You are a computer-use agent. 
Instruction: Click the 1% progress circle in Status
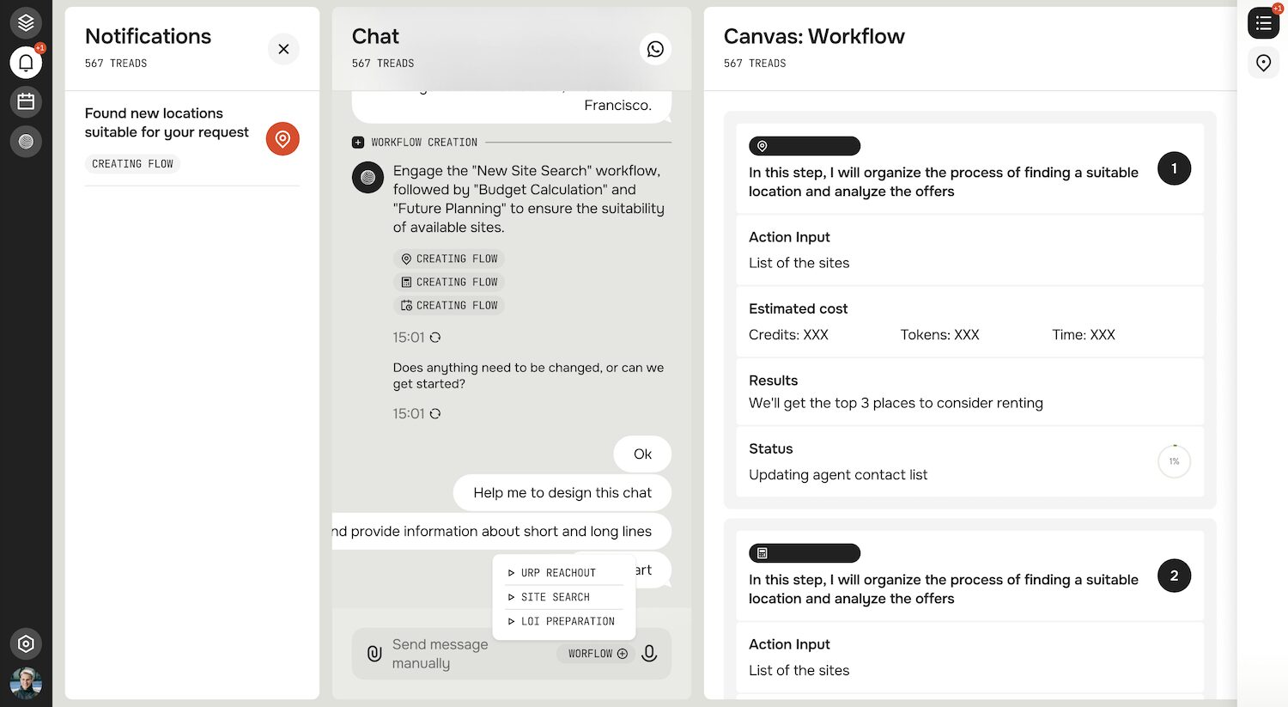click(x=1174, y=461)
